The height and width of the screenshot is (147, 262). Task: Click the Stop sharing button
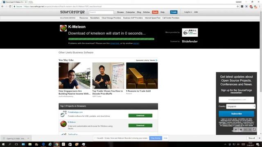[156, 138]
